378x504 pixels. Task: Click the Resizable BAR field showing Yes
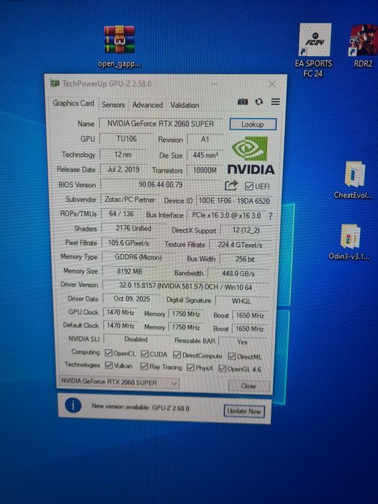243,342
